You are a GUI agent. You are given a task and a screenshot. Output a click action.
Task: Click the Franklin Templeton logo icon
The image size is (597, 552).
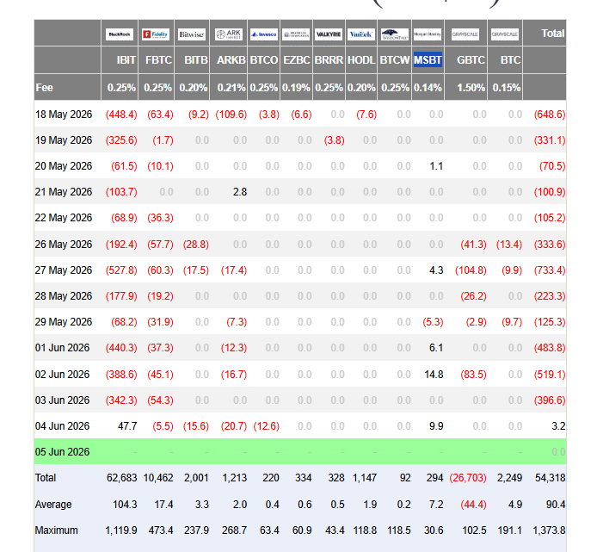click(296, 34)
